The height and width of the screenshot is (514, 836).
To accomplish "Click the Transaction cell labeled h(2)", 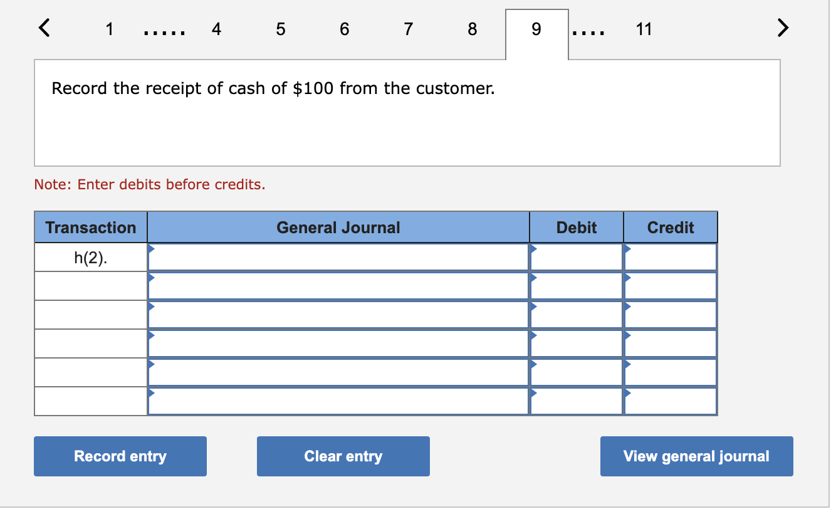I will (90, 256).
